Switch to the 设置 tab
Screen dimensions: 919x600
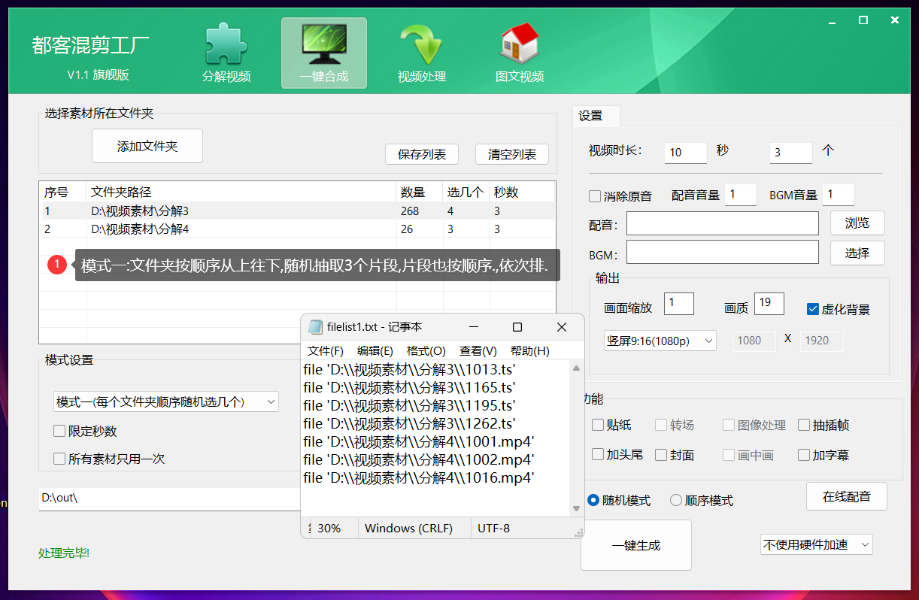point(596,116)
